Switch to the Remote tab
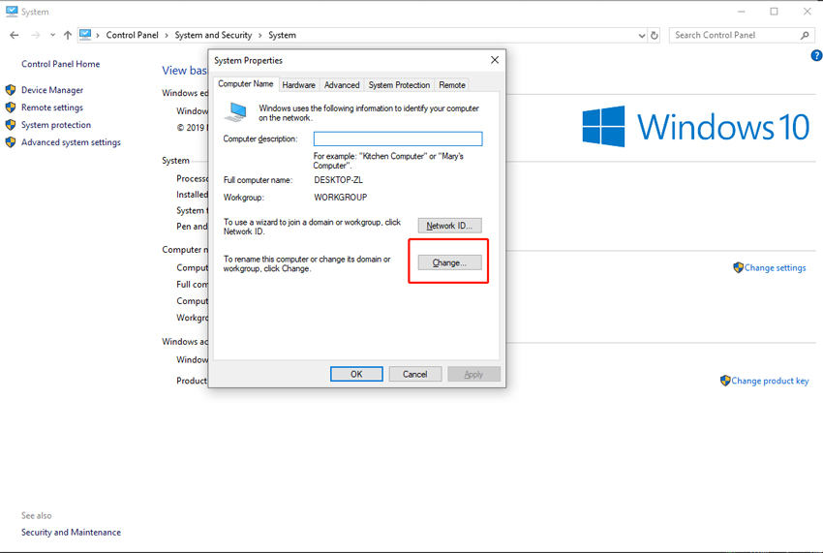The height and width of the screenshot is (553, 823). coord(452,84)
